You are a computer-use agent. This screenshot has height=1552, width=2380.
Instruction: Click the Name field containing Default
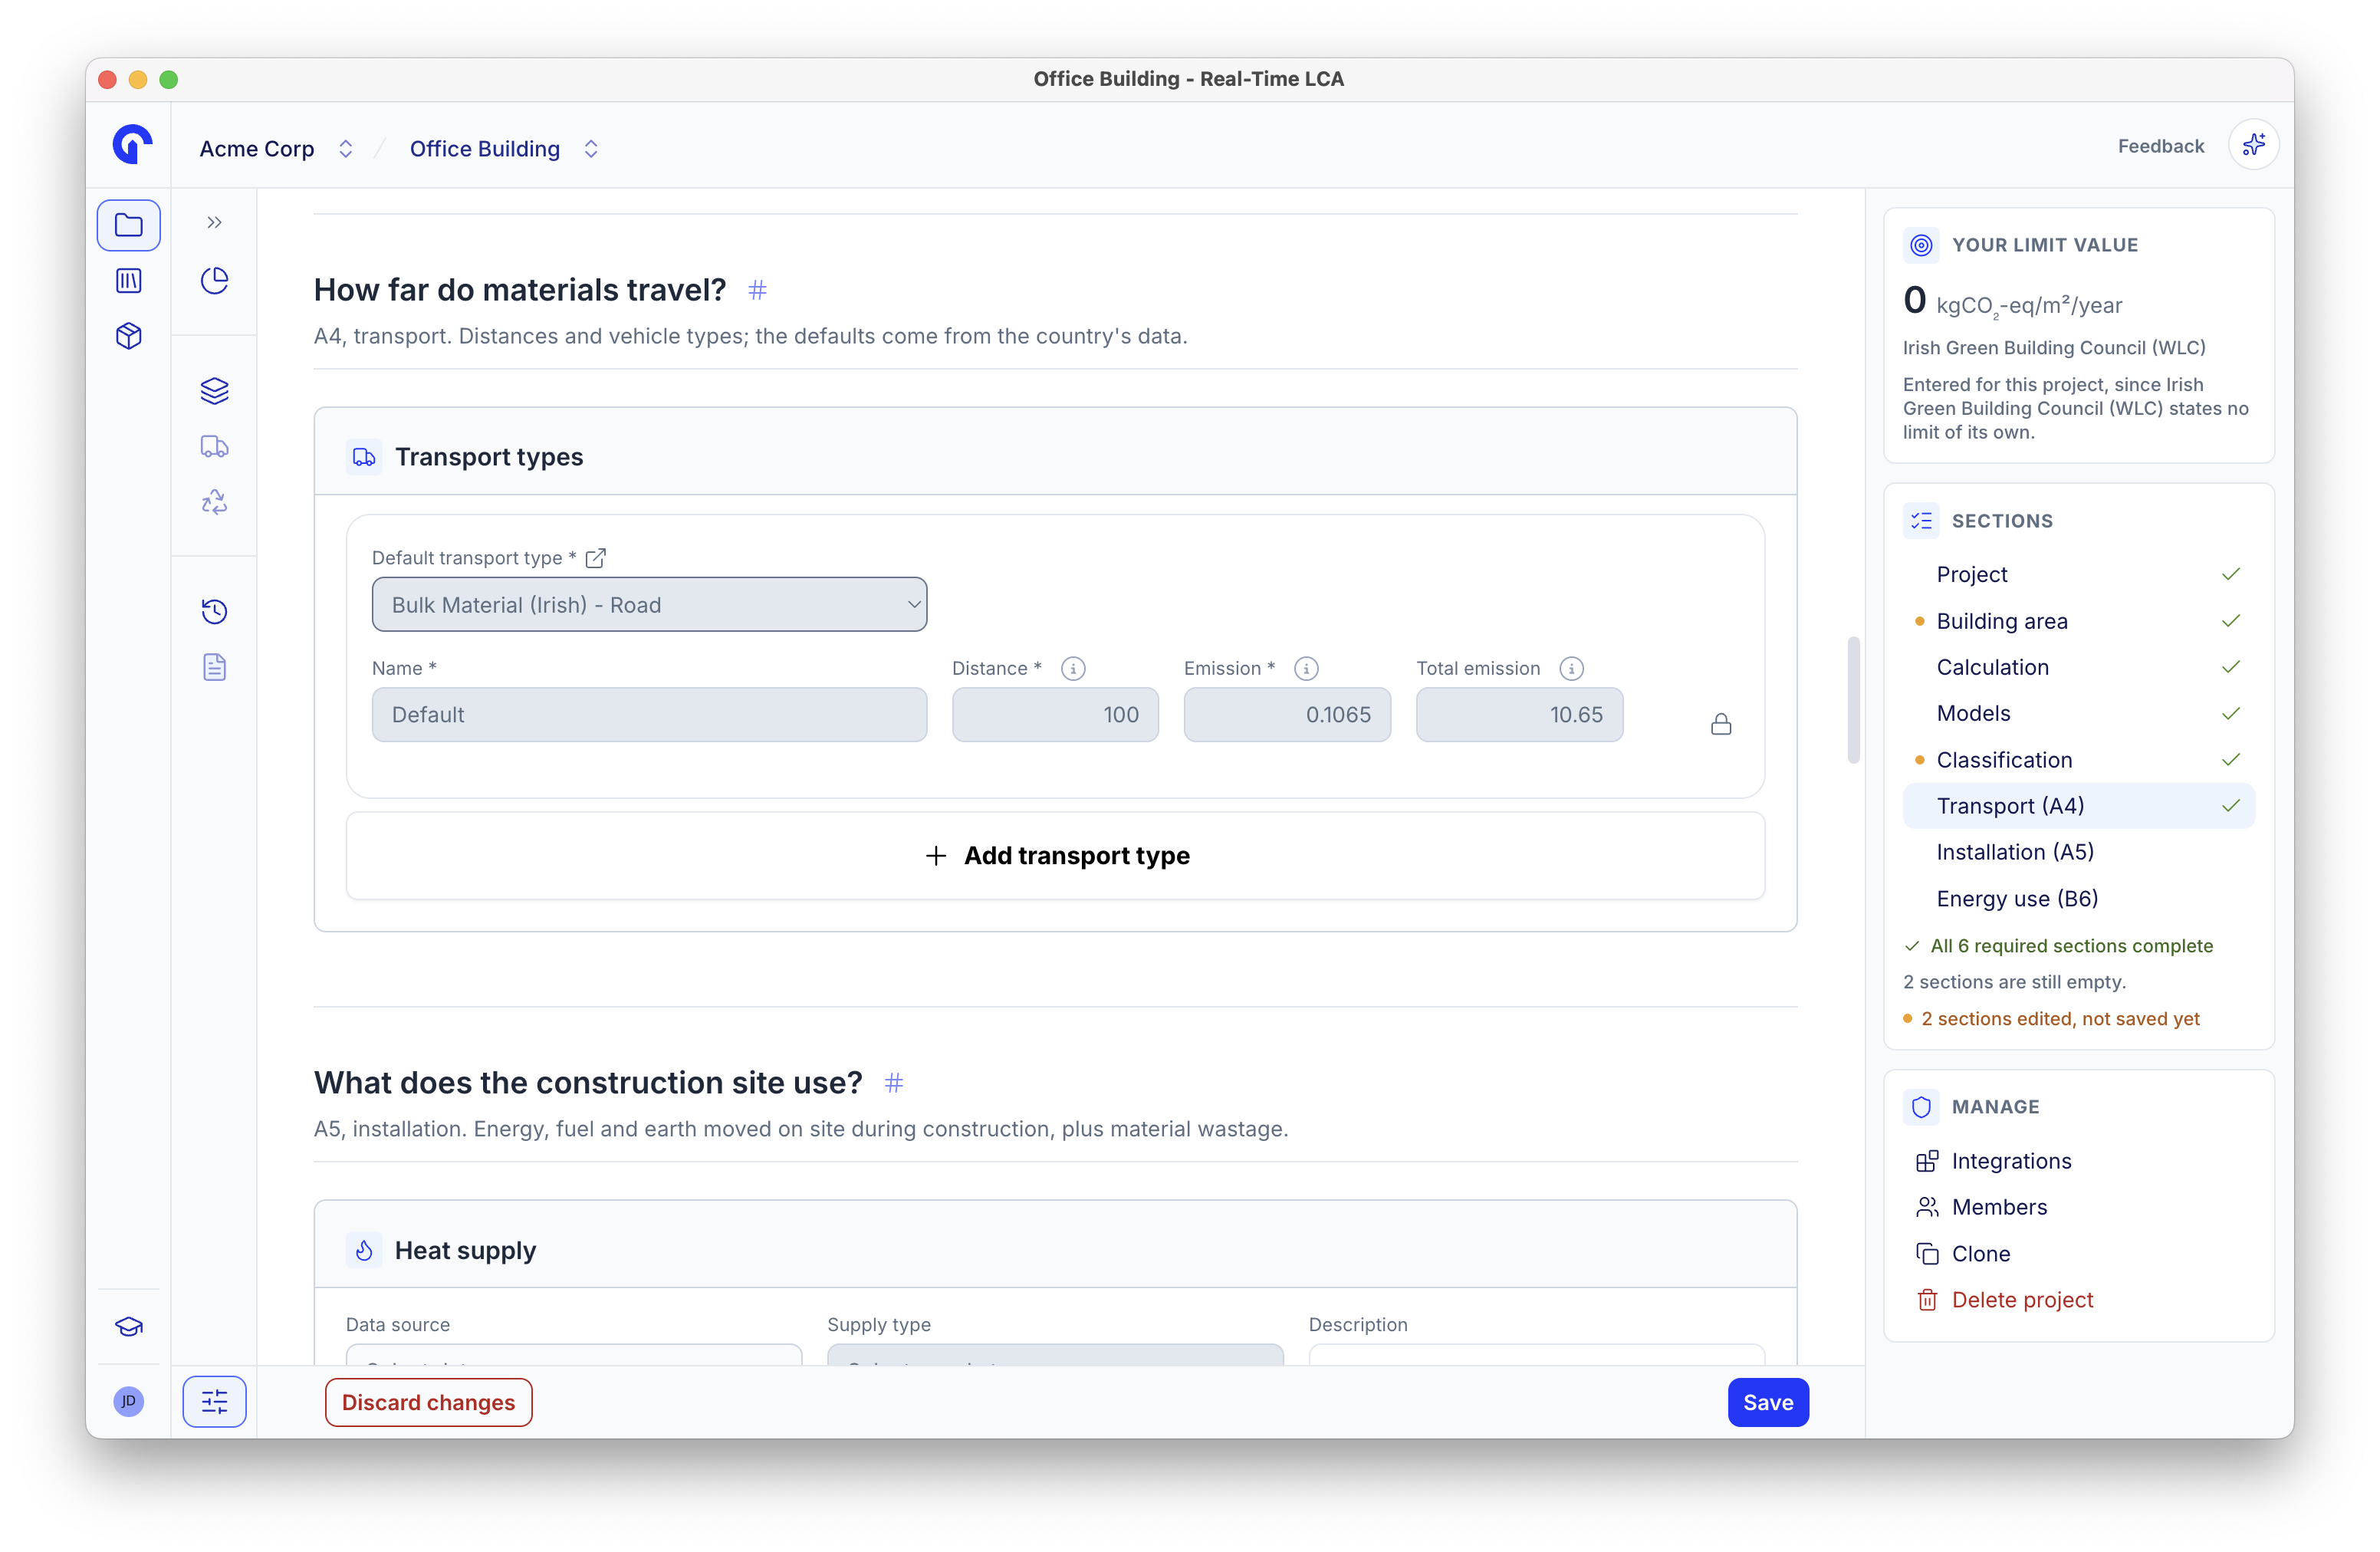click(x=649, y=715)
